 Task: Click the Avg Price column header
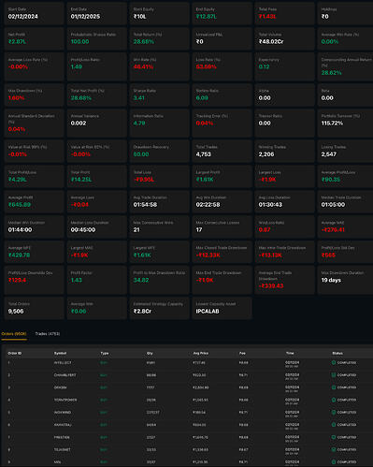pyautogui.click(x=201, y=353)
